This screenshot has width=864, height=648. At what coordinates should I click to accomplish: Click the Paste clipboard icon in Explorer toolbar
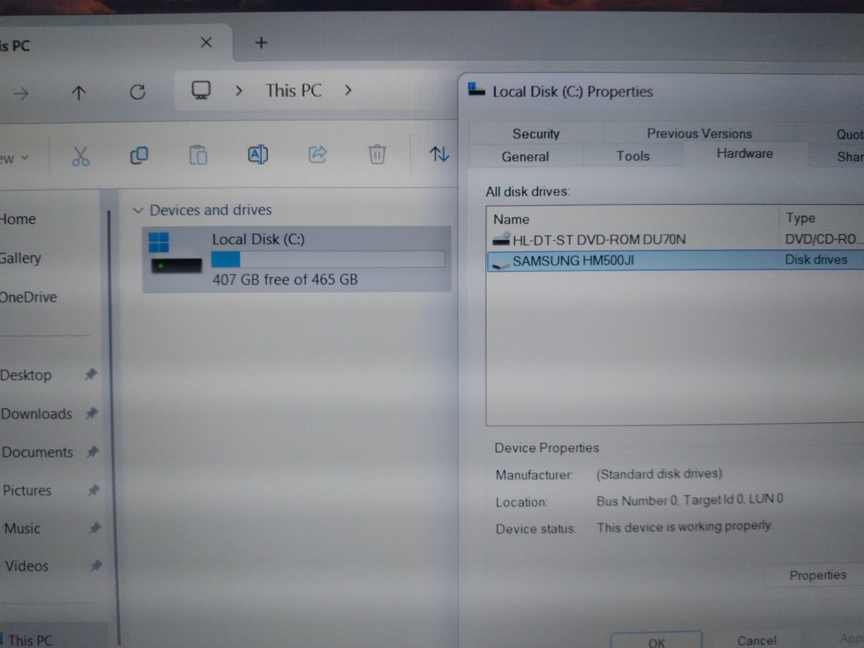[x=198, y=155]
